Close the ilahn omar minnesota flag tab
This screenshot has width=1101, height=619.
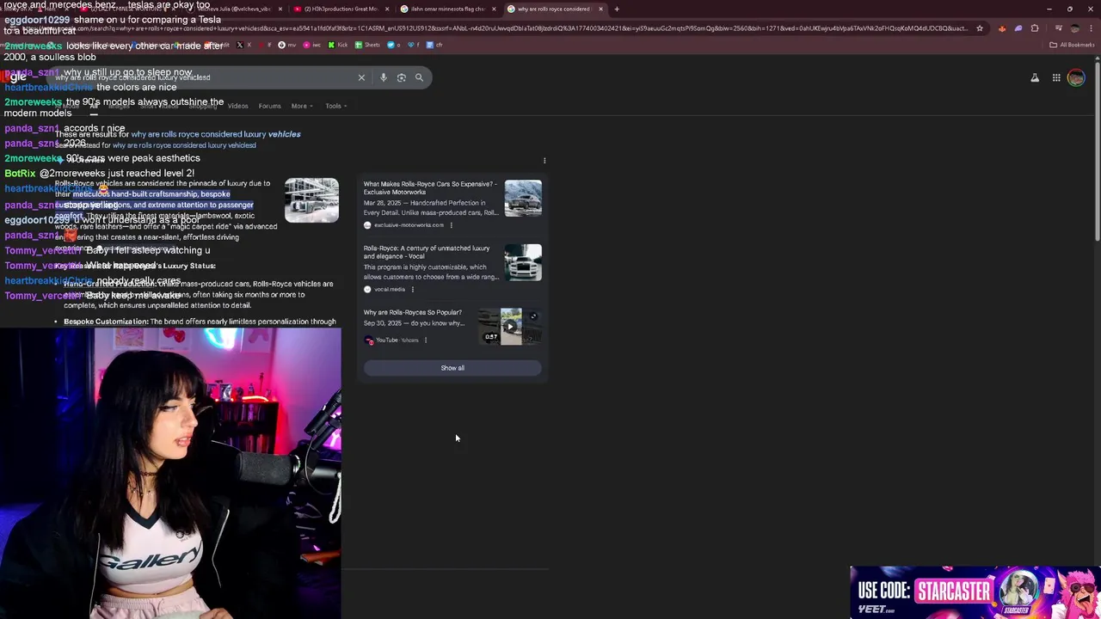pos(494,9)
